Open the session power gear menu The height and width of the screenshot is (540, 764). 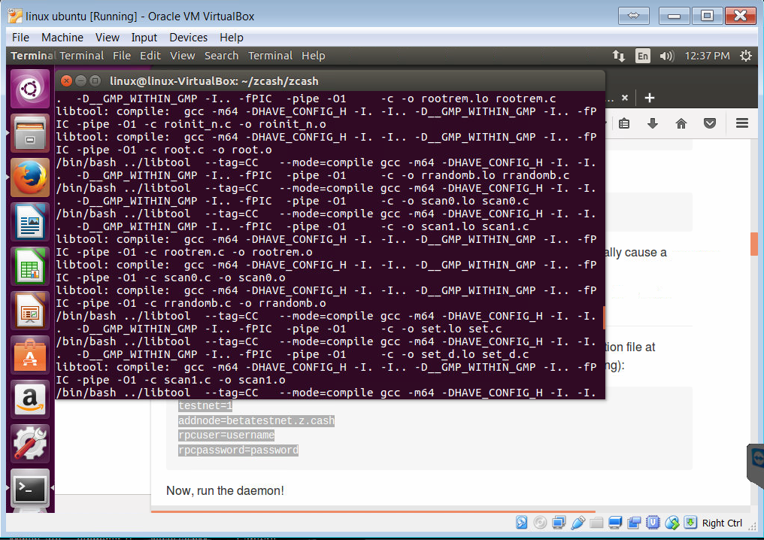coord(745,56)
